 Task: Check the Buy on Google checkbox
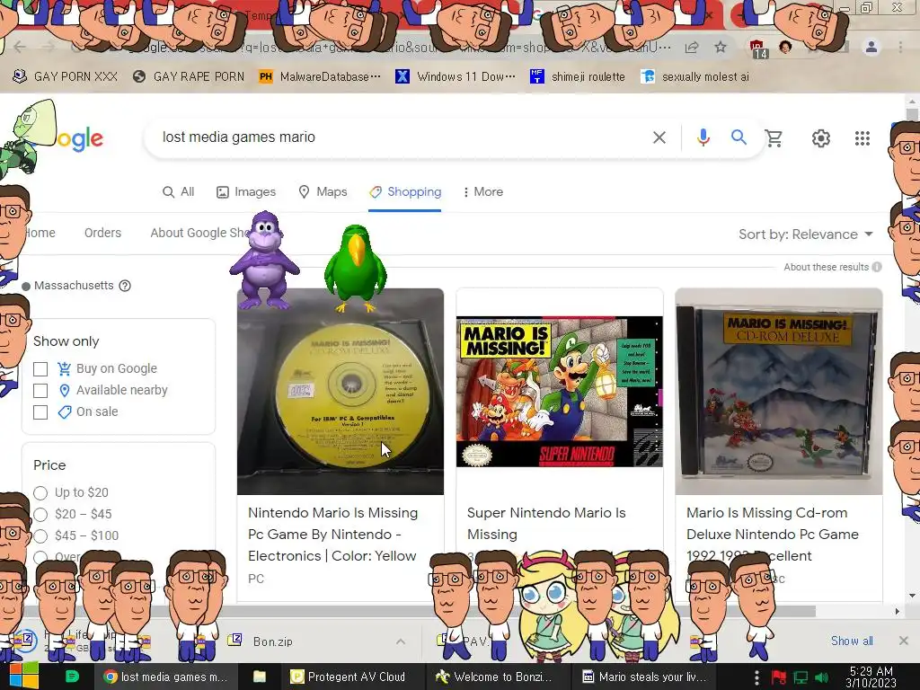40,369
